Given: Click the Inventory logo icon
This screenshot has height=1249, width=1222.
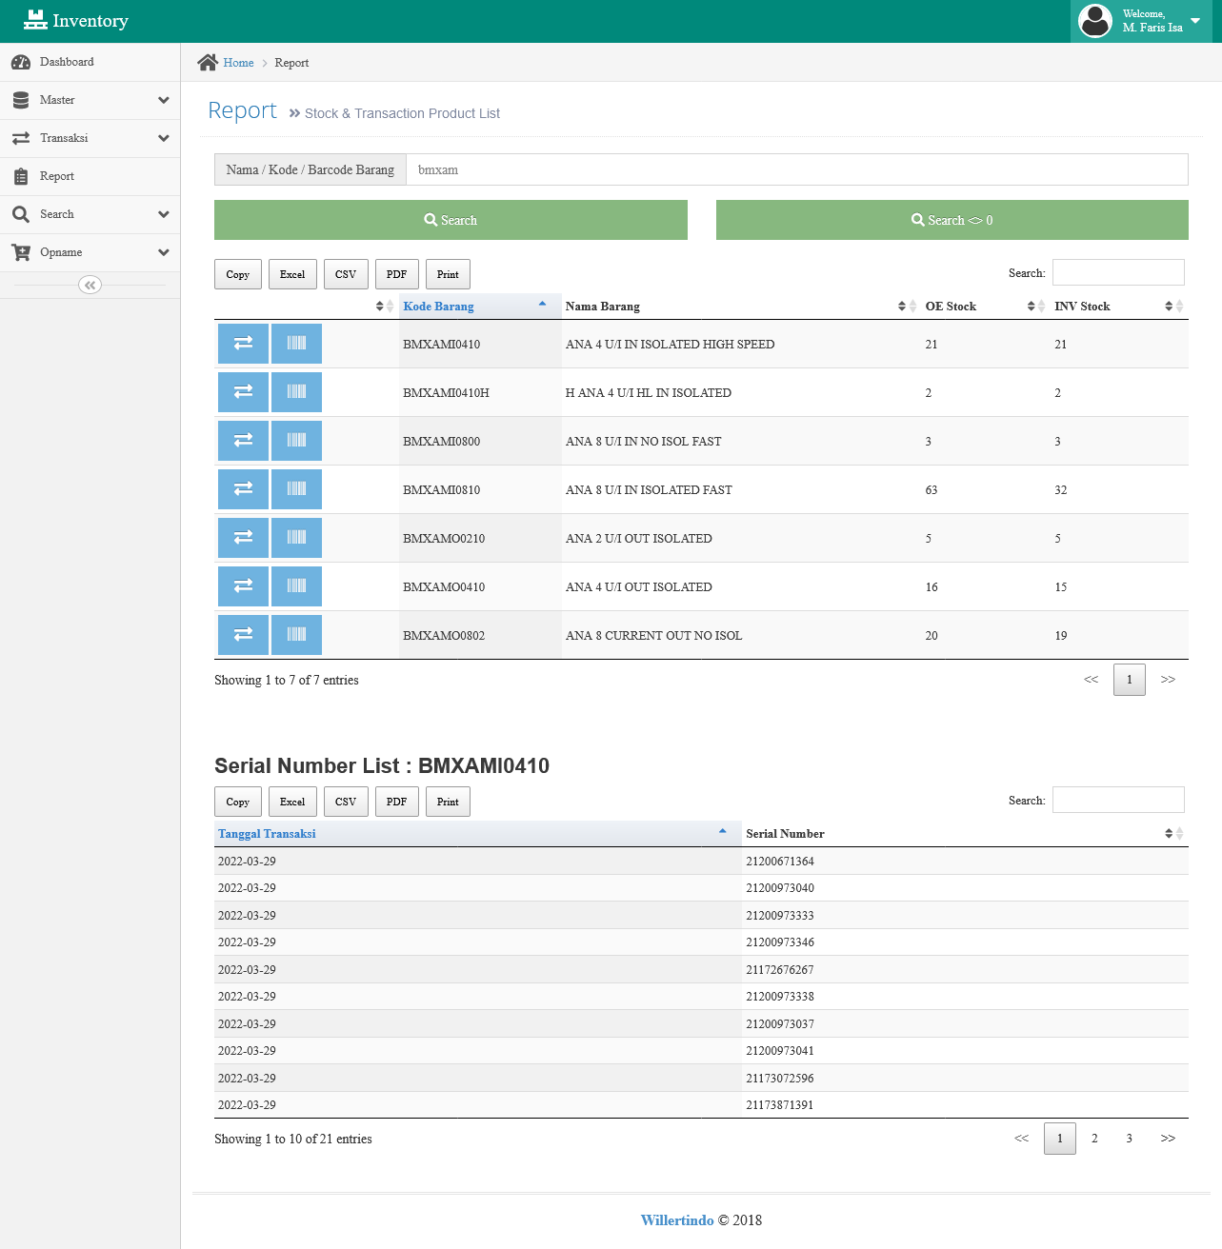Looking at the screenshot, I should click(x=35, y=20).
